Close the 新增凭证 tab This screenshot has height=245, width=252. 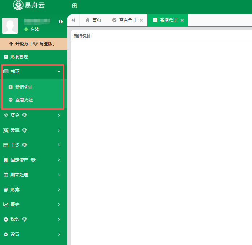click(x=182, y=20)
